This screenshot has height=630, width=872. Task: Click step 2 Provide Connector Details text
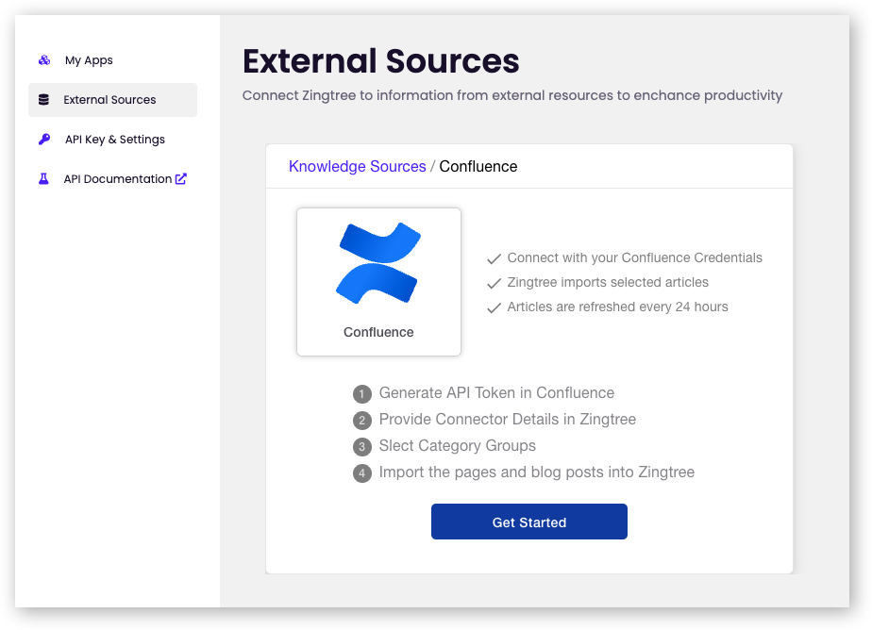507,420
